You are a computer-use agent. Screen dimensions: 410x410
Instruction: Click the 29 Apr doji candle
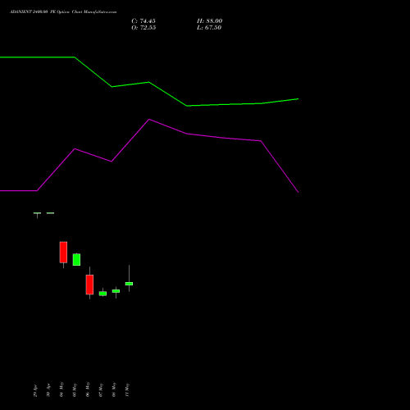click(37, 213)
